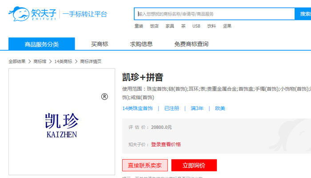
Task: Open the 免费商标查询 navigation tab
Action: tap(191, 44)
